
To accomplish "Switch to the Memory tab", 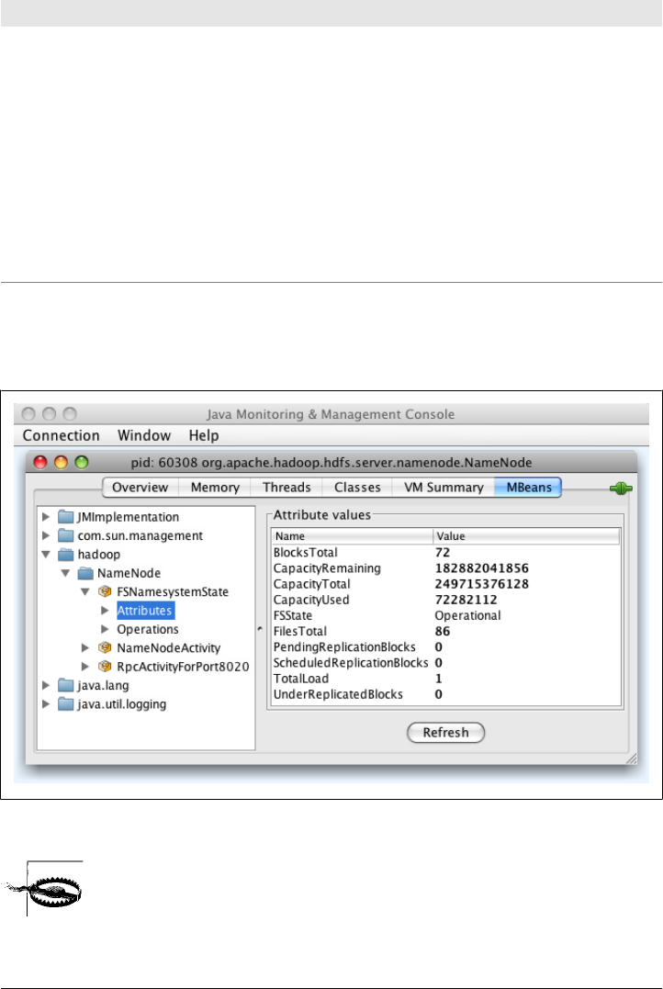I will (215, 488).
